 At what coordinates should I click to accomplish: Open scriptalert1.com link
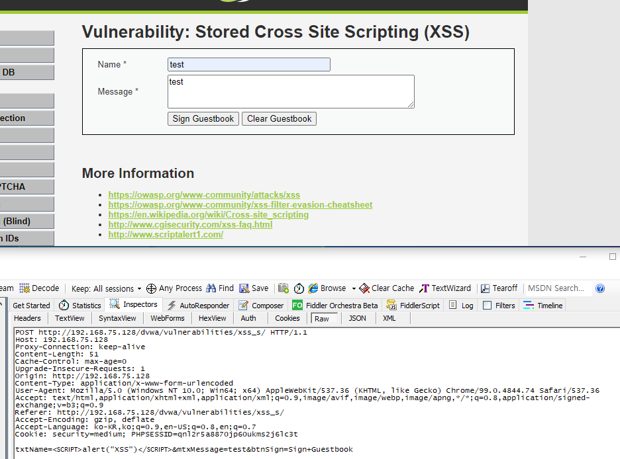[x=166, y=234]
